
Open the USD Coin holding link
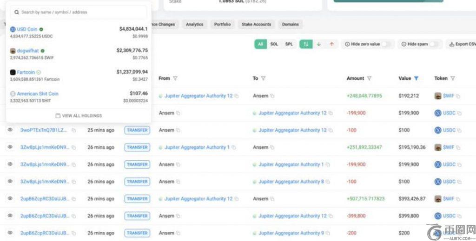pyautogui.click(x=27, y=29)
